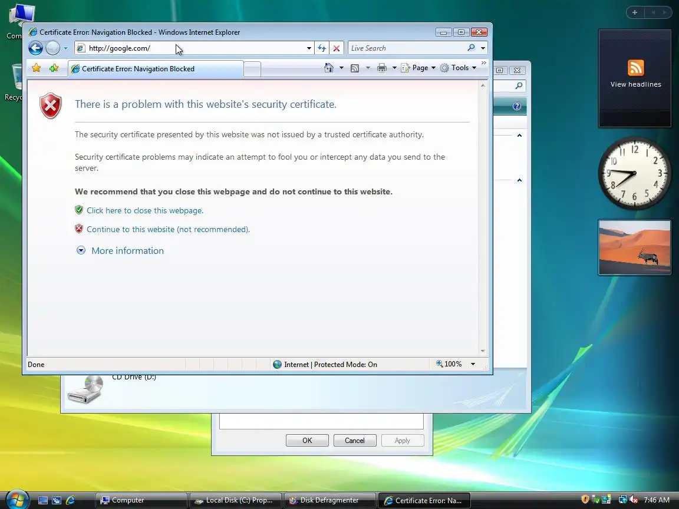The height and width of the screenshot is (509, 679).
Task: Go back using the Back arrow button
Action: coord(35,48)
